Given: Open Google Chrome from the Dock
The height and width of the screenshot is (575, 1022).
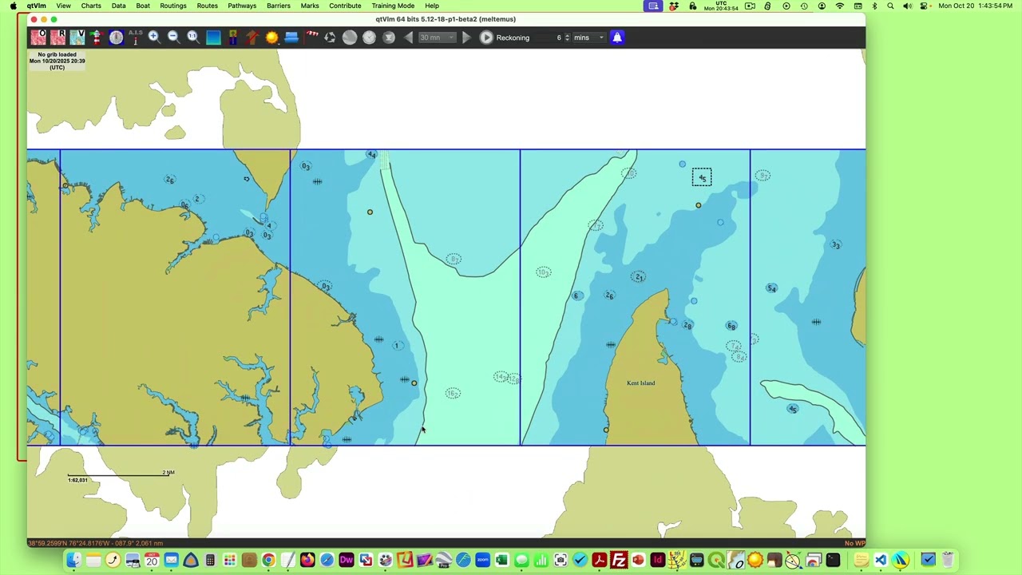Looking at the screenshot, I should pos(268,560).
